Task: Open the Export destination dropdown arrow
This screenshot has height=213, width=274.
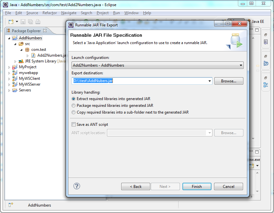Action: click(210, 81)
